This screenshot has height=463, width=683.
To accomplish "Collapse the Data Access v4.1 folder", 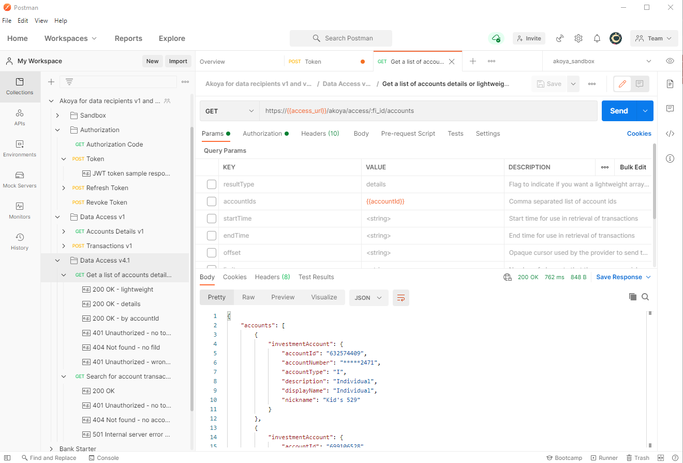I will (57, 261).
